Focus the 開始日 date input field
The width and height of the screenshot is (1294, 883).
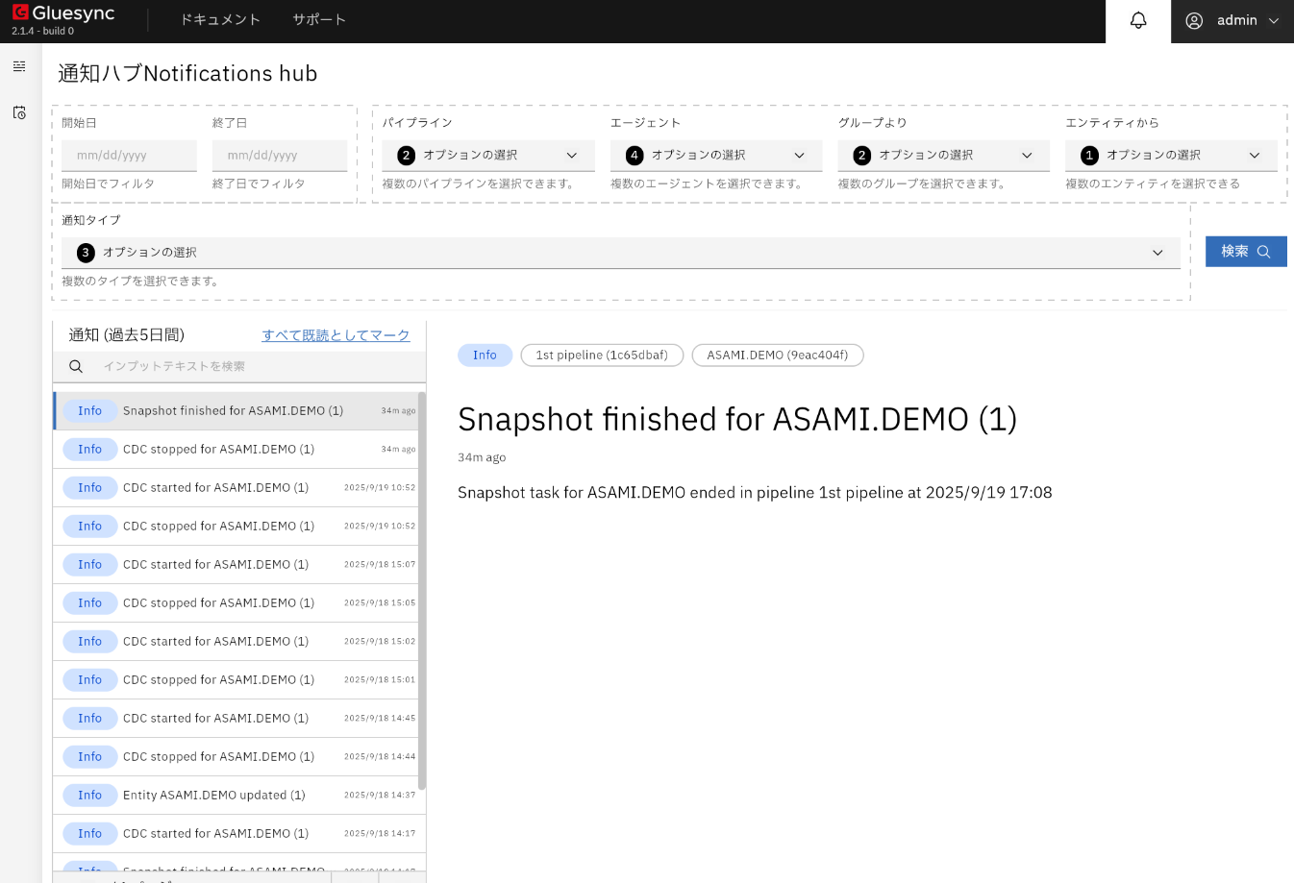(129, 156)
